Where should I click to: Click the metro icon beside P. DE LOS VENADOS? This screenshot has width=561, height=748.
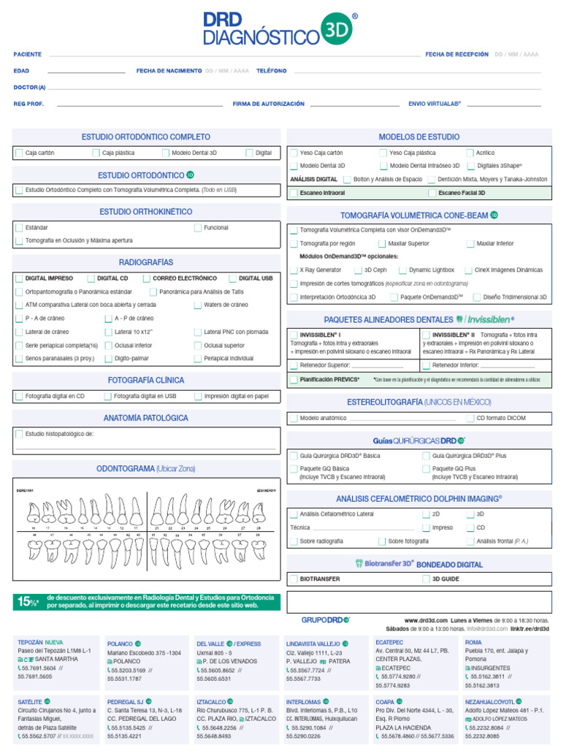click(199, 661)
